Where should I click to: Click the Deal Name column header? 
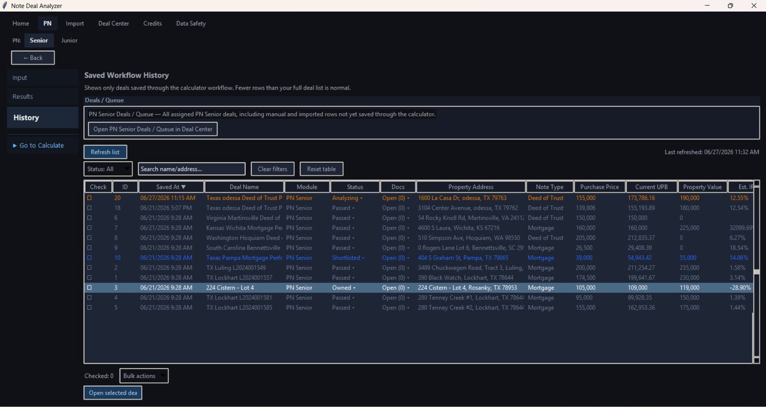[x=244, y=187]
